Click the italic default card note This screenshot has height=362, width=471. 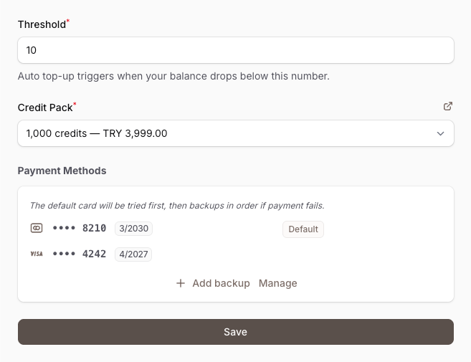[x=177, y=206]
